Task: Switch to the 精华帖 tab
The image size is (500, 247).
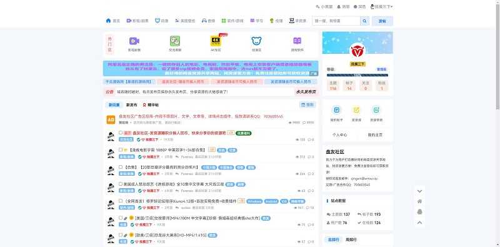Action: click(151, 104)
